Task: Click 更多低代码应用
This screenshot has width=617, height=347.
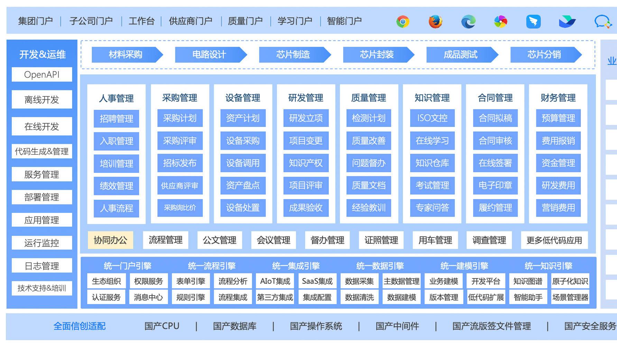Action: click(554, 240)
